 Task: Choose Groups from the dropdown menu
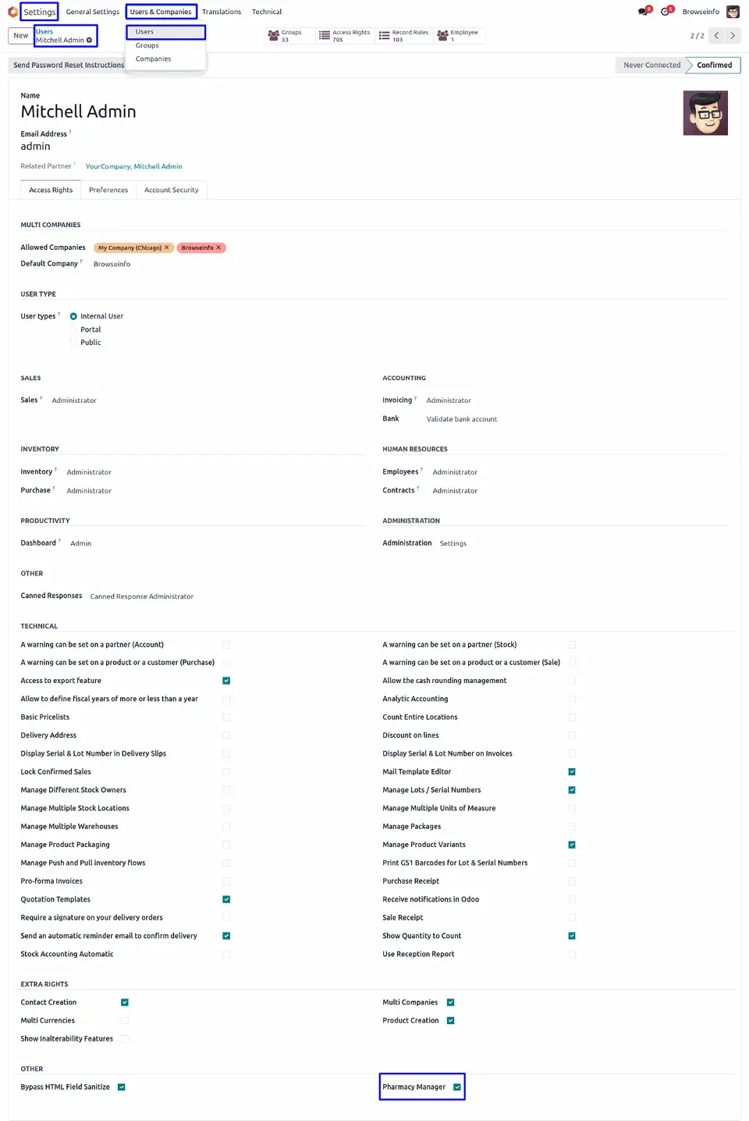pos(147,45)
